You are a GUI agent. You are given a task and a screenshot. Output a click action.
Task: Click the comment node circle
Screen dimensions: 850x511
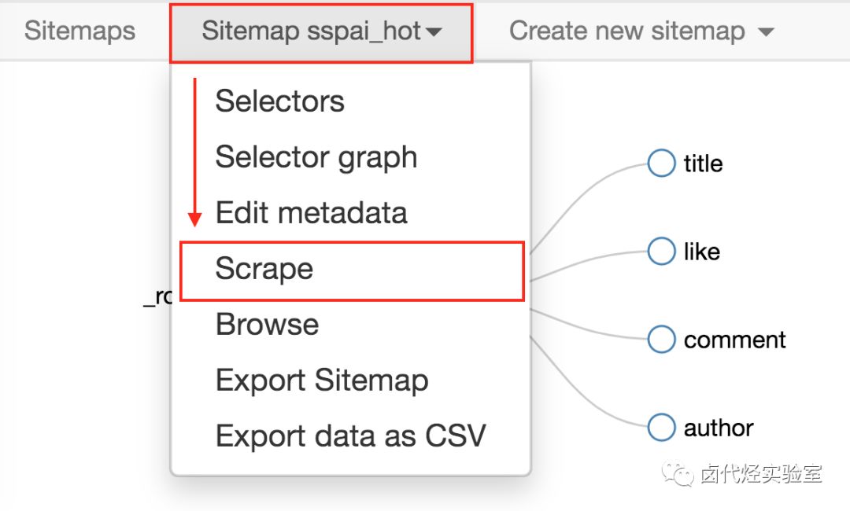tap(661, 340)
